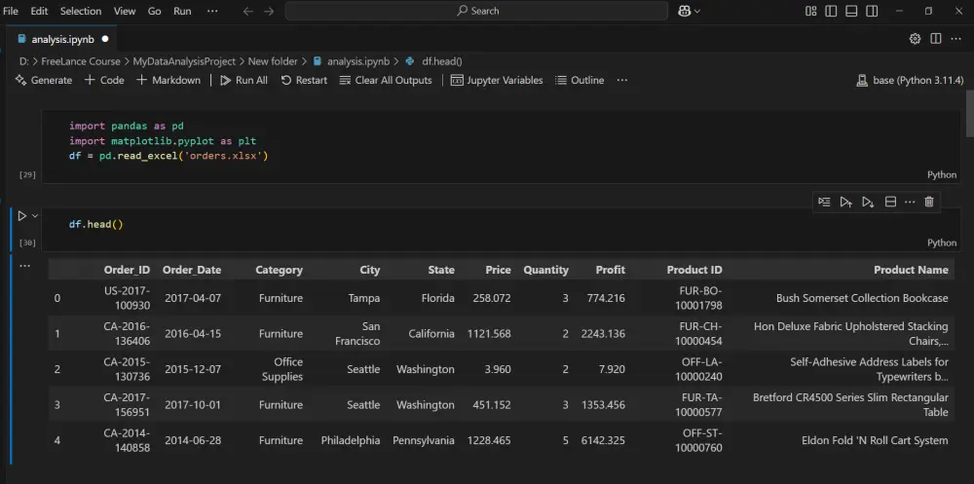
Task: Split the editor right
Action: [x=935, y=39]
